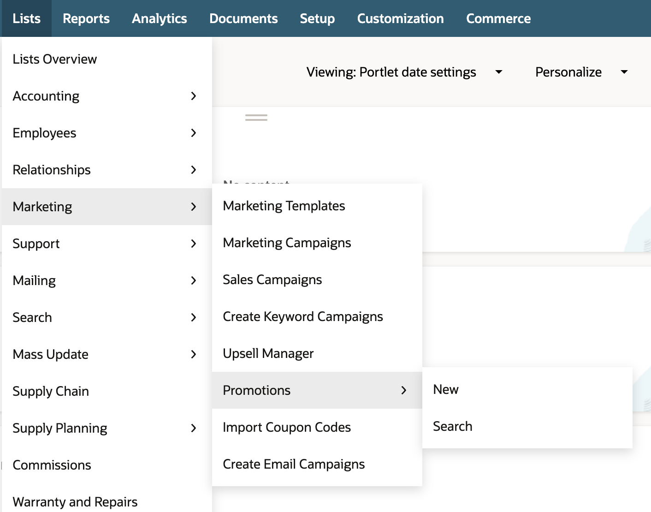This screenshot has height=512, width=651.
Task: Choose Supply Chain from the menu
Action: (x=107, y=391)
